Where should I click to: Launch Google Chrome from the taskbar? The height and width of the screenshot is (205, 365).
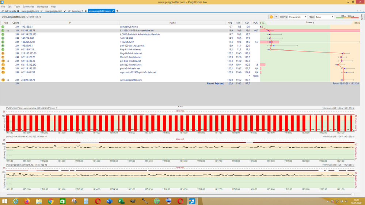coord(51,201)
